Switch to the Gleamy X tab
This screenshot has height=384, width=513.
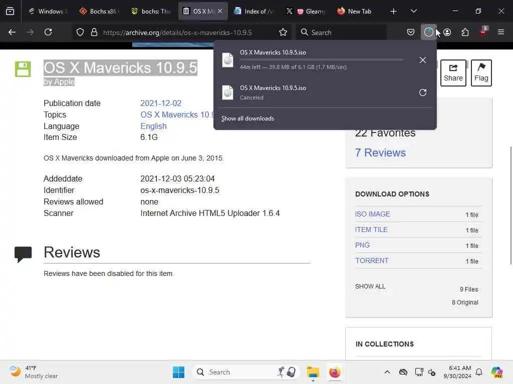click(306, 11)
